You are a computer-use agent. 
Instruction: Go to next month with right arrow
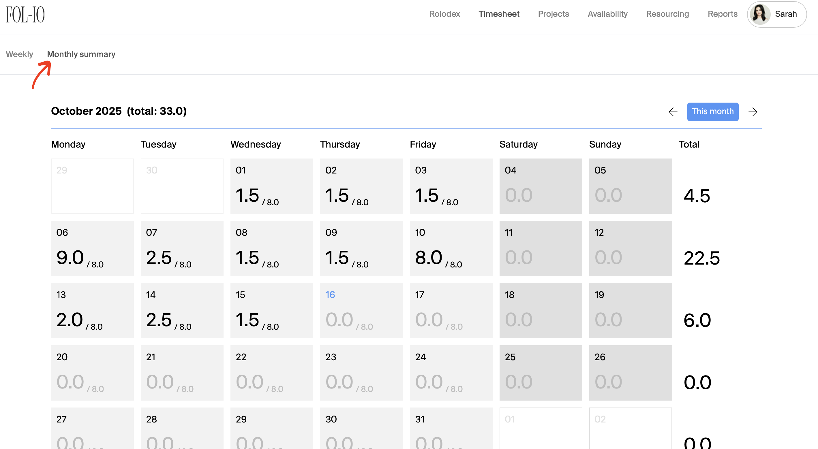(x=753, y=112)
